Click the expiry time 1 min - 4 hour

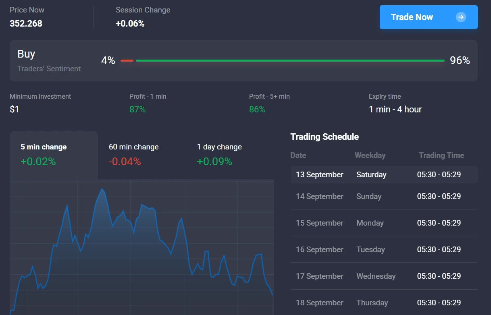pyautogui.click(x=395, y=109)
